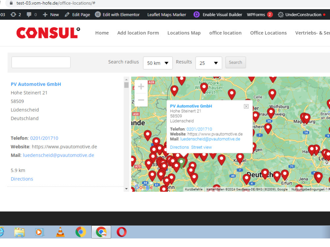Viewport: 330px width, 247px height.
Task: Click the red marker near Jena
Action: tap(318, 178)
